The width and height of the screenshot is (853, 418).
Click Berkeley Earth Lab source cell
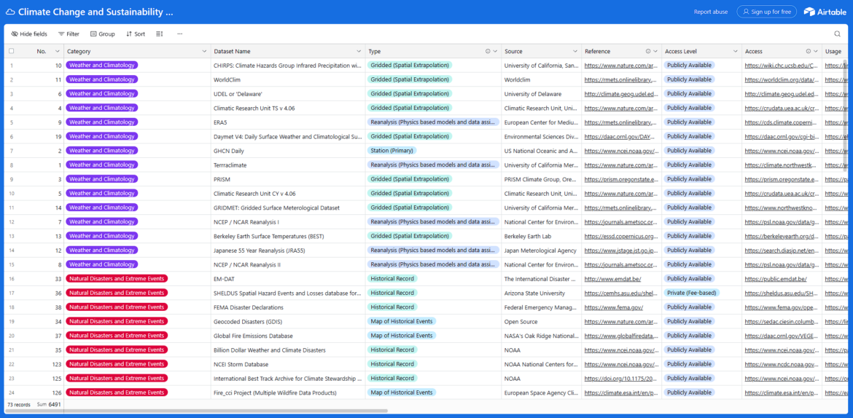pos(541,236)
